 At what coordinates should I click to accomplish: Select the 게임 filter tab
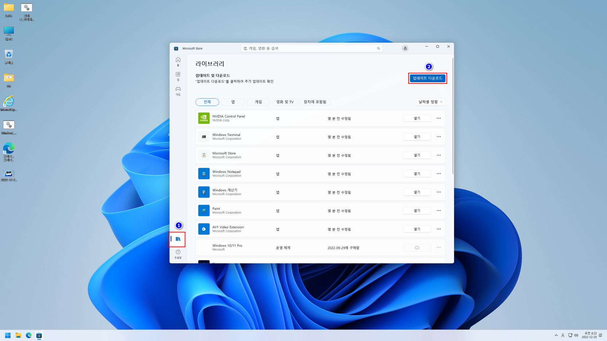tap(258, 102)
